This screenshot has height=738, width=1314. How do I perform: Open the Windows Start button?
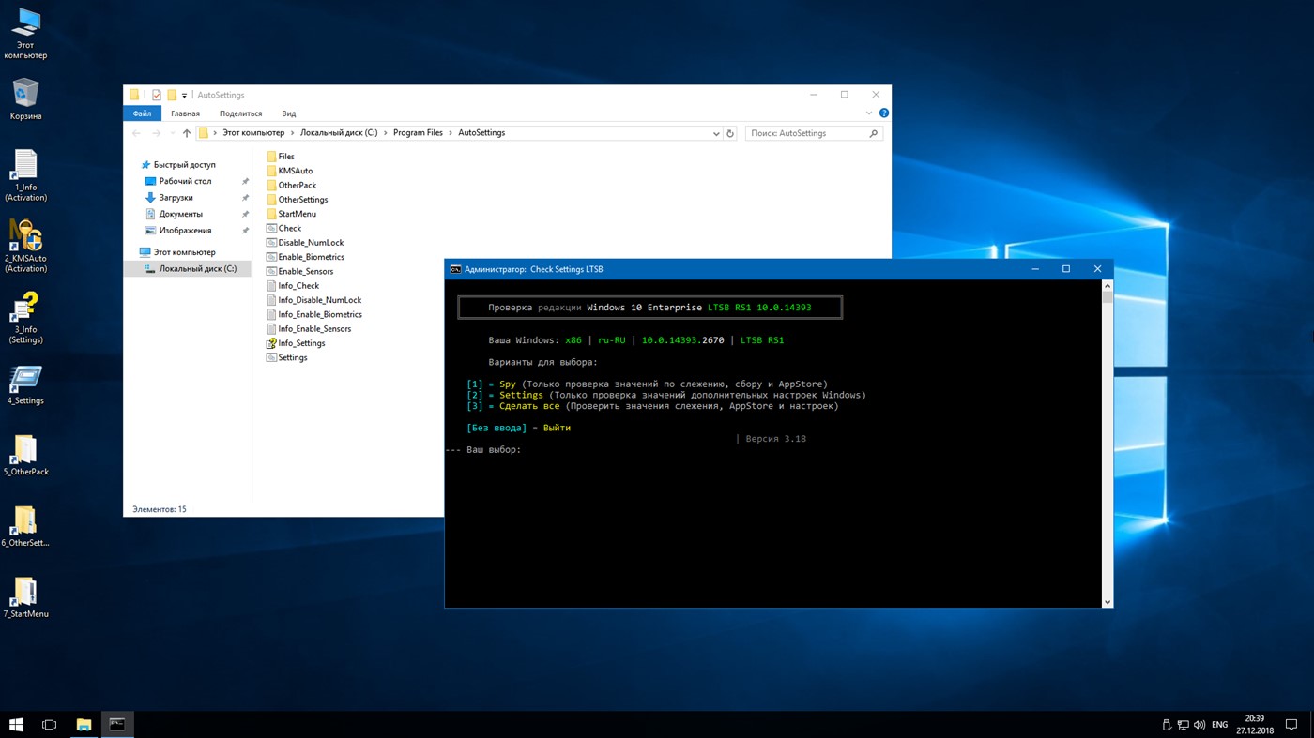tap(16, 724)
